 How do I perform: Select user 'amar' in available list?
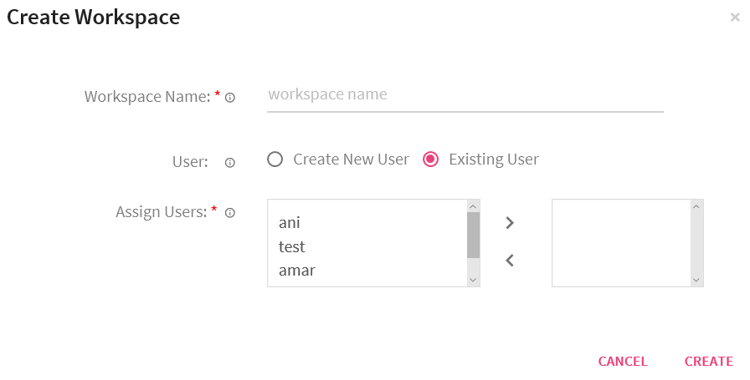click(x=297, y=271)
